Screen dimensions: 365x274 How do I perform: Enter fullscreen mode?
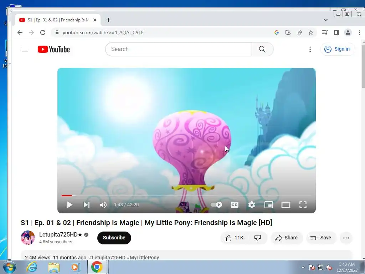click(303, 205)
